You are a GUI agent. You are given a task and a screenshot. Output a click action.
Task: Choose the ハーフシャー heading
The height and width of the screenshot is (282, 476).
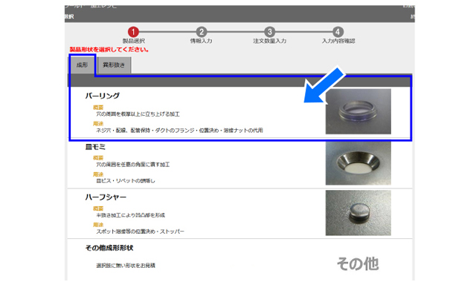click(x=106, y=197)
